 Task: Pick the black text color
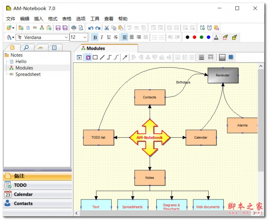point(188,37)
